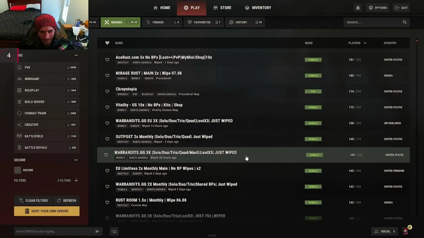
Task: Select RUST ROOM 1.5x Monthly server
Action: point(151,200)
